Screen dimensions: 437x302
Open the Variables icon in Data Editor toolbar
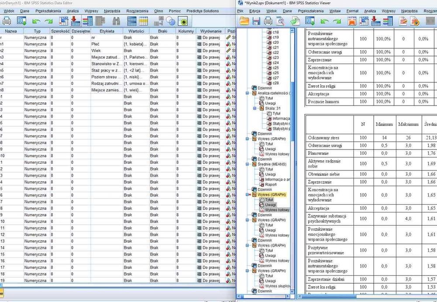point(87,21)
